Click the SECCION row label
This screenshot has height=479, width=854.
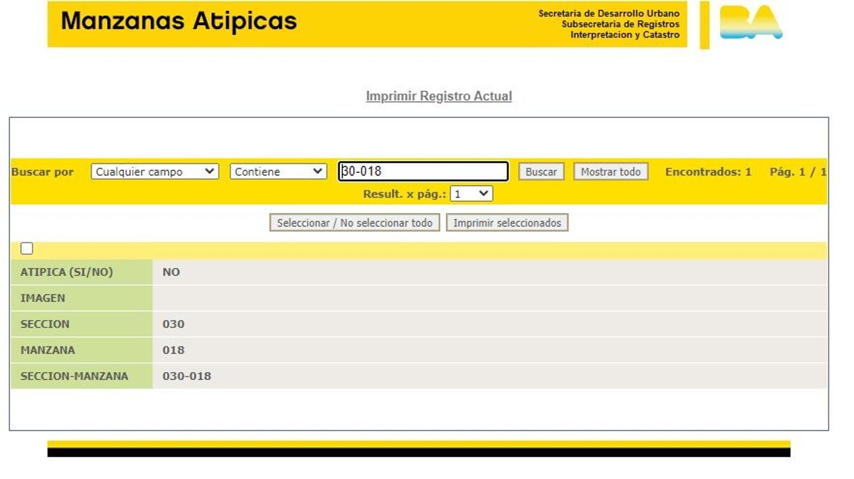45,324
